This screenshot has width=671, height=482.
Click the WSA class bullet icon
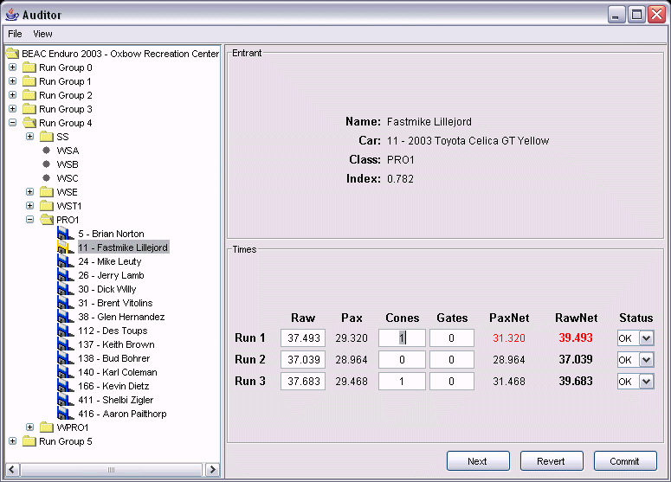(x=47, y=151)
